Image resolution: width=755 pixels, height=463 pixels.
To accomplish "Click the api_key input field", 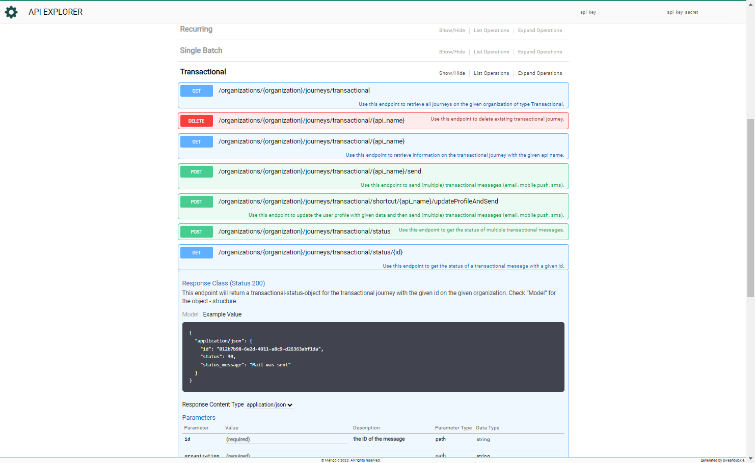I will coord(619,12).
